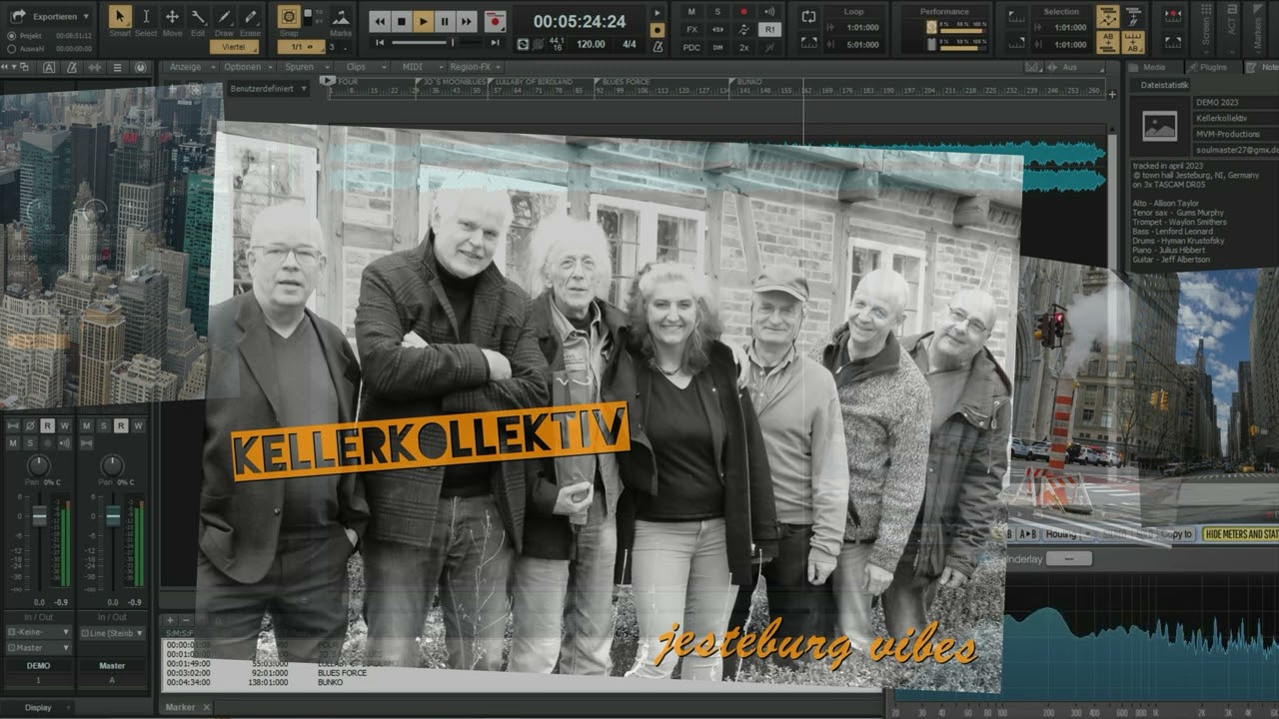1279x719 pixels.
Task: Jump to project start (RTZ)
Action: pos(379,43)
